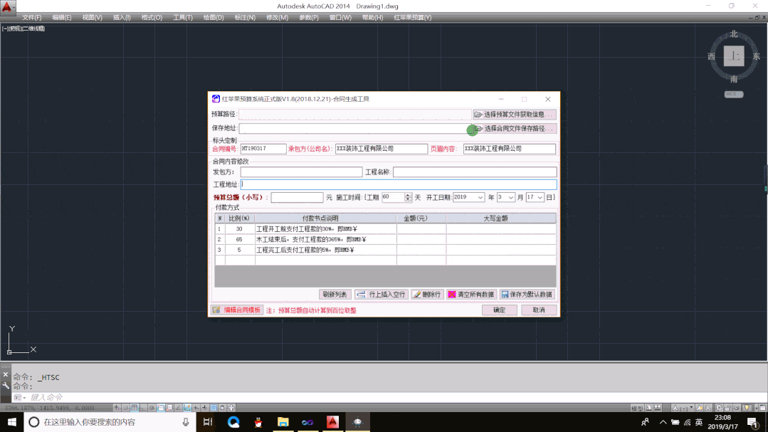Click 保存为默认数据 save default button
Image resolution: width=768 pixels, height=432 pixels.
(527, 295)
